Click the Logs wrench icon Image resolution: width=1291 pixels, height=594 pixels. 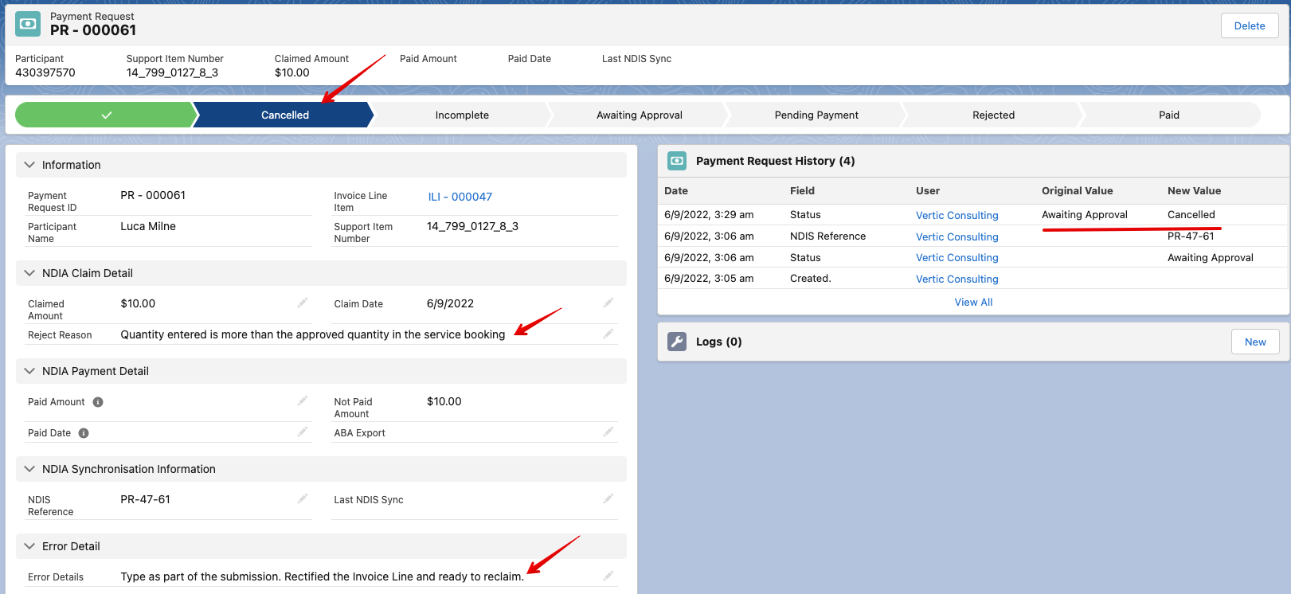pyautogui.click(x=677, y=342)
